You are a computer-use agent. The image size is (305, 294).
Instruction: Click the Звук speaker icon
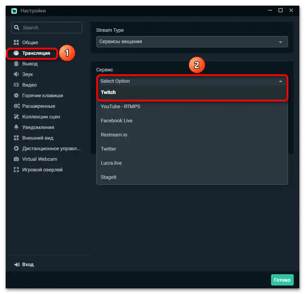[16, 74]
